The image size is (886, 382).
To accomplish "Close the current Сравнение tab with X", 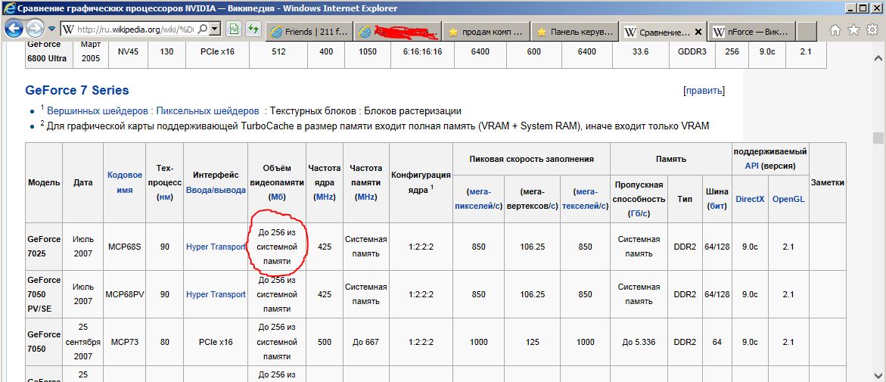I will [698, 33].
